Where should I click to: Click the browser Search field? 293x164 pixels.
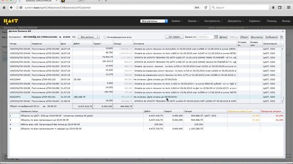click(240, 8)
